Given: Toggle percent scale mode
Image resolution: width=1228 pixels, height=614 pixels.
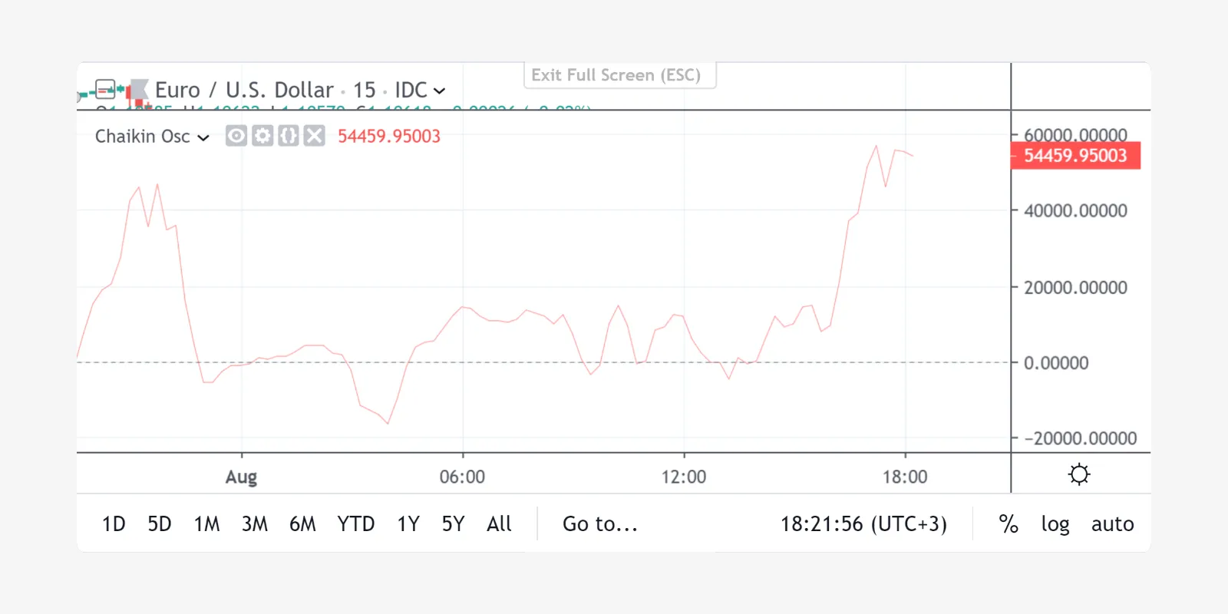Looking at the screenshot, I should click(1008, 524).
